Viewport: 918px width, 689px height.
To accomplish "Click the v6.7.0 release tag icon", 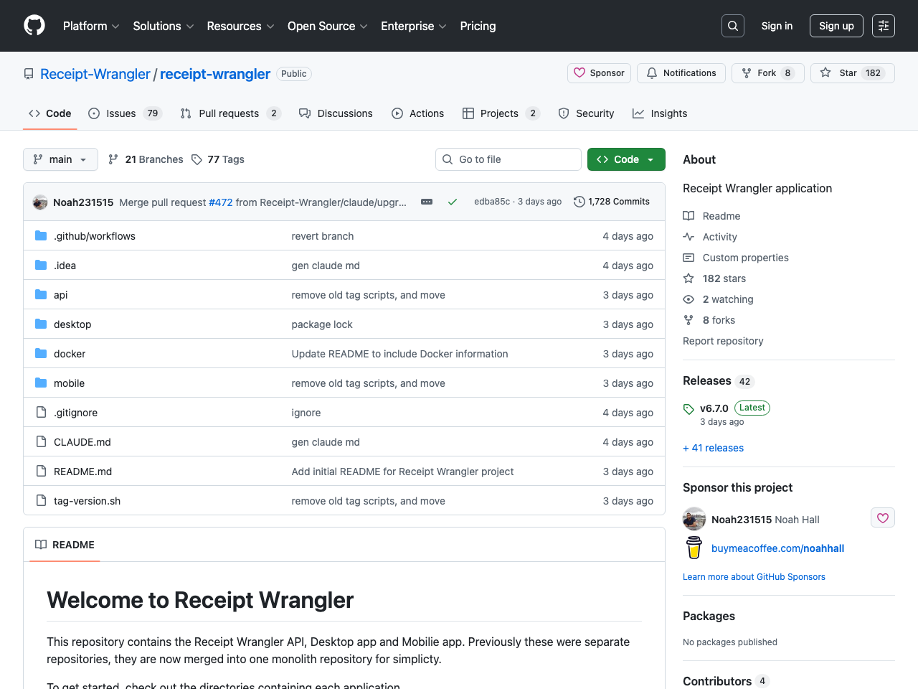I will (x=688, y=408).
